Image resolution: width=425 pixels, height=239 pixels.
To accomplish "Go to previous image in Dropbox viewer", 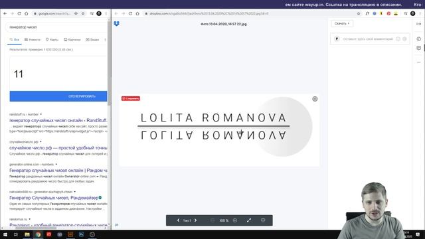I will pyautogui.click(x=178, y=220).
